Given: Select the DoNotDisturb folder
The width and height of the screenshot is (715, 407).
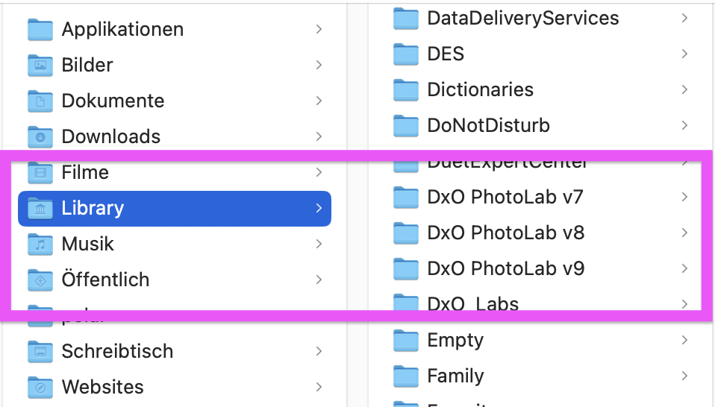Looking at the screenshot, I should [488, 125].
